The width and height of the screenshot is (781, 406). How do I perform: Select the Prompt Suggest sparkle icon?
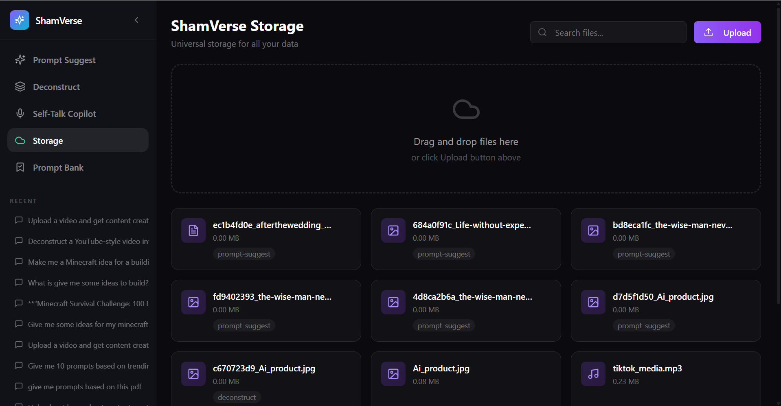coord(20,60)
